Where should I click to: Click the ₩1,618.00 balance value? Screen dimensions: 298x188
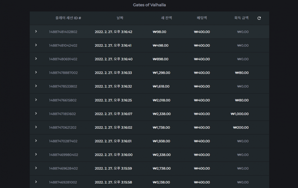coord(161,86)
